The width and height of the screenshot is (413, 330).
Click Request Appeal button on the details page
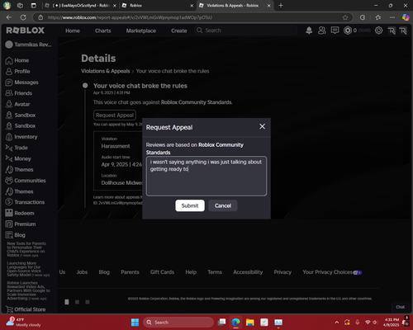[x=115, y=115]
